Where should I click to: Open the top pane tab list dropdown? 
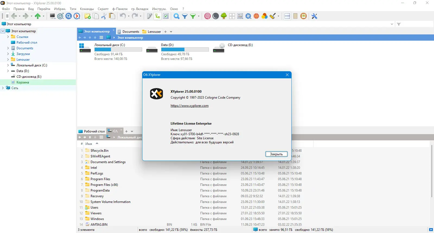171,32
